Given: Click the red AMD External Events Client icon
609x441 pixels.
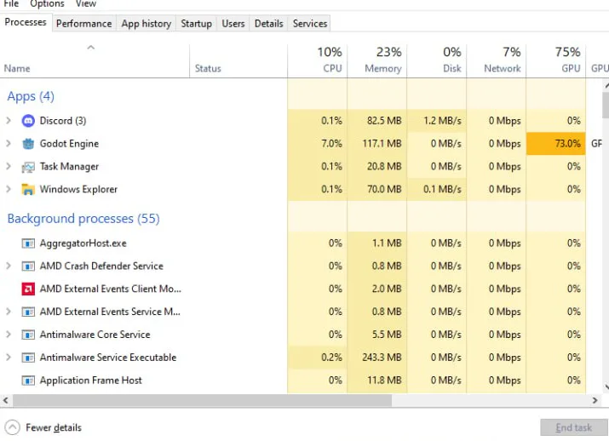Looking at the screenshot, I should [x=28, y=289].
